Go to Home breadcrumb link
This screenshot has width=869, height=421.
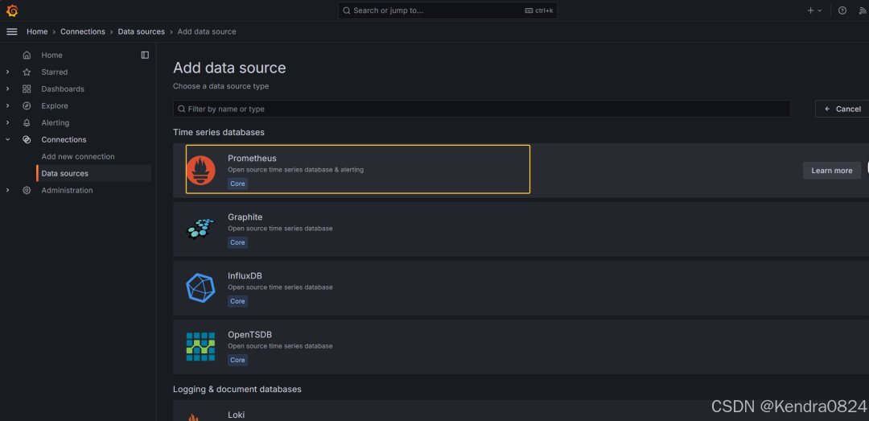click(37, 31)
